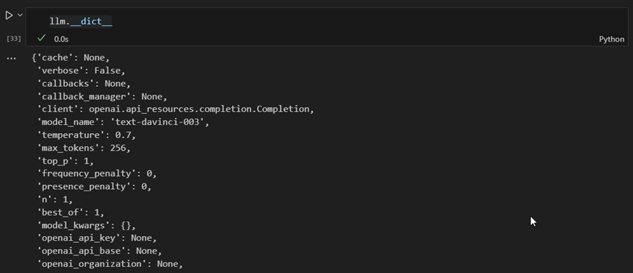Click the 'presence_penalty': 0 output line
This screenshot has height=273, width=633.
tap(94, 186)
